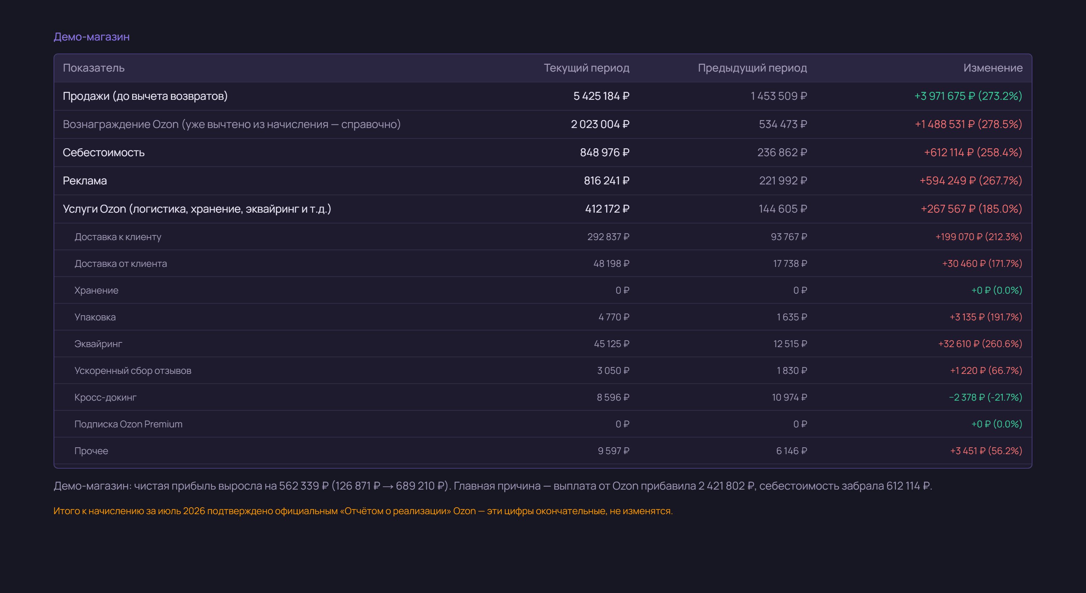Click the sales change +3 971 675 ₽ (273.2%)

(968, 96)
